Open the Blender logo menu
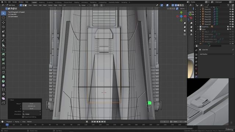Image resolution: width=235 pixels, height=132 pixels. 2,2
